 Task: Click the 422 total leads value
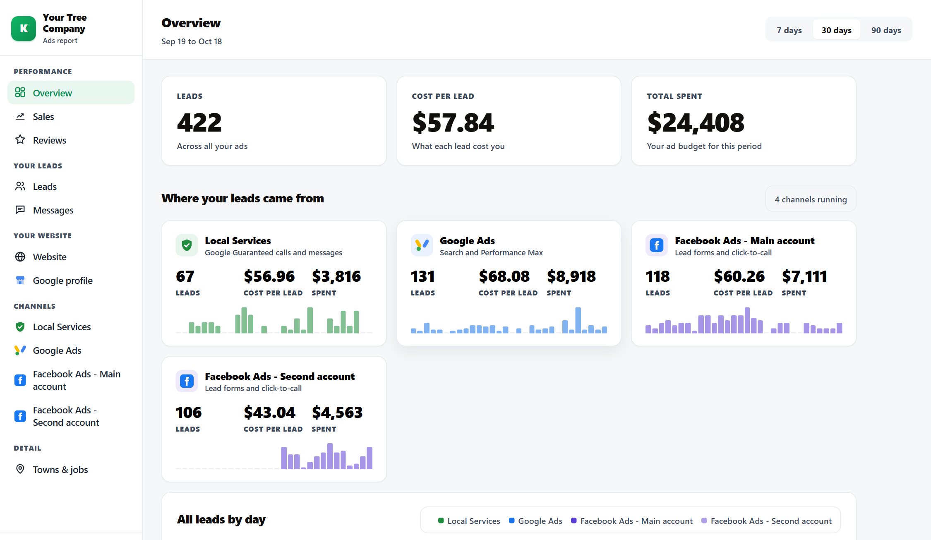pyautogui.click(x=199, y=122)
